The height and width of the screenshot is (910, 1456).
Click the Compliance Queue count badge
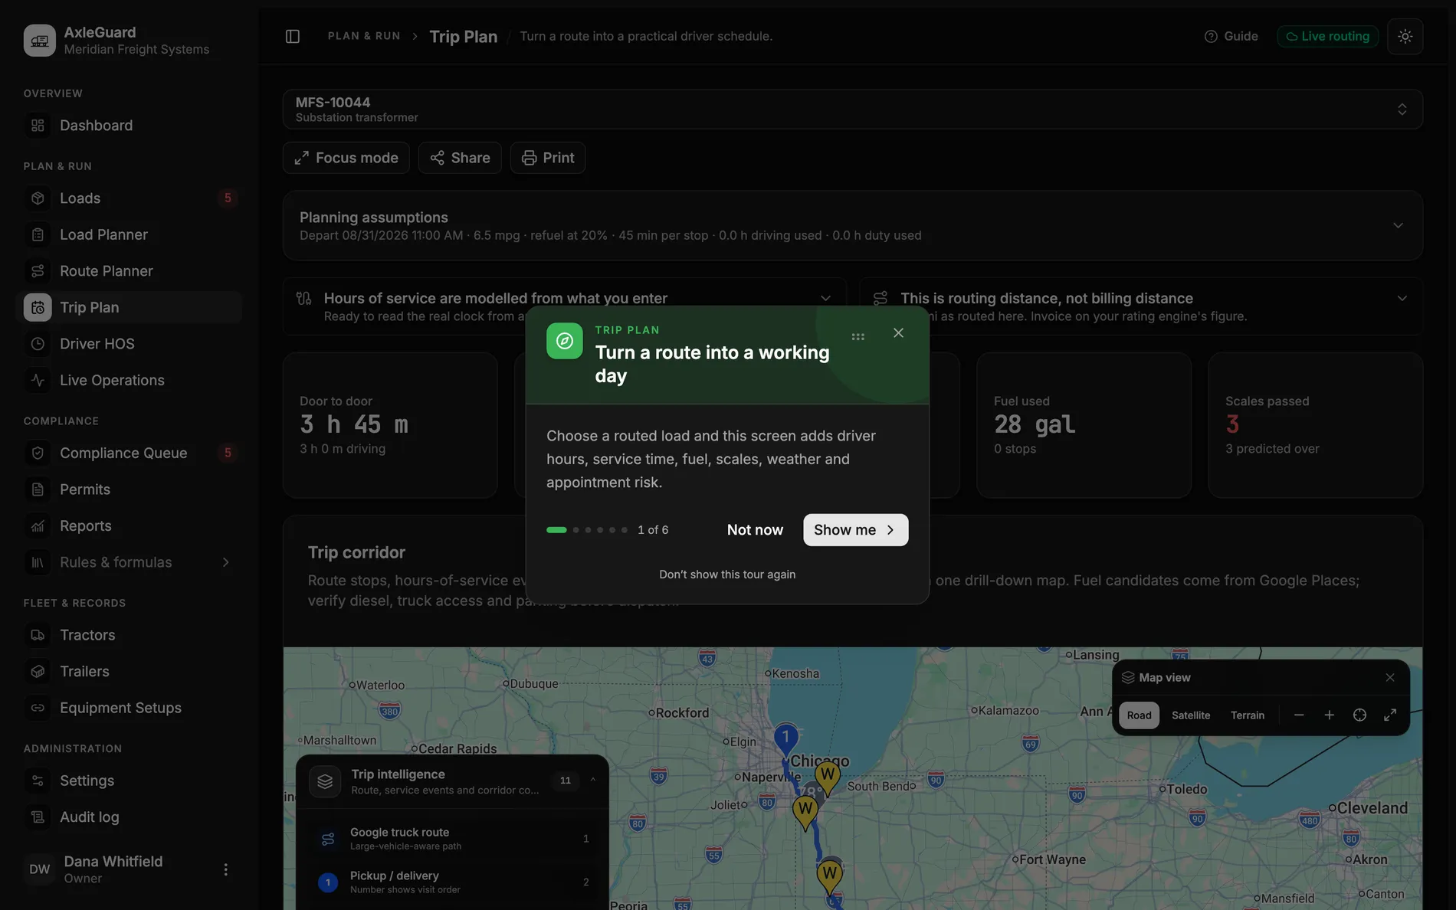[x=227, y=453]
